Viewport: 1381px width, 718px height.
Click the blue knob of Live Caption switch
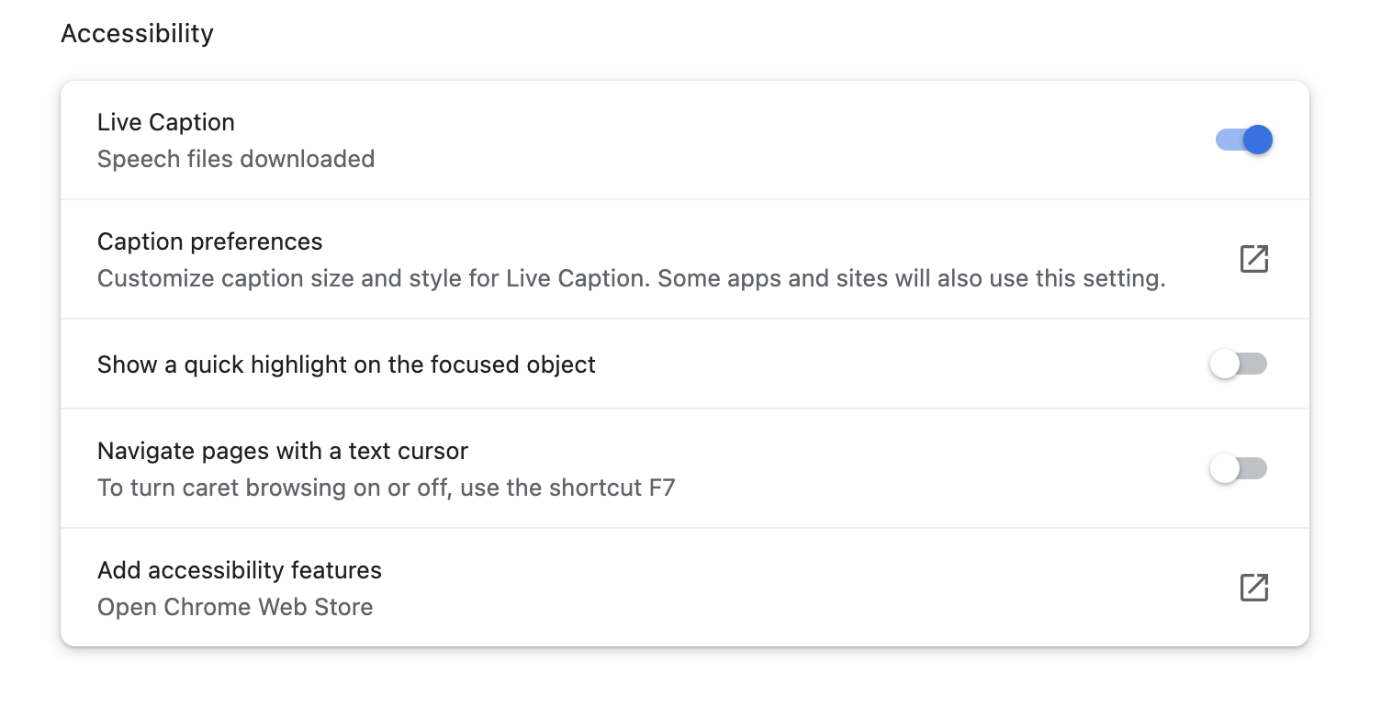click(1257, 140)
